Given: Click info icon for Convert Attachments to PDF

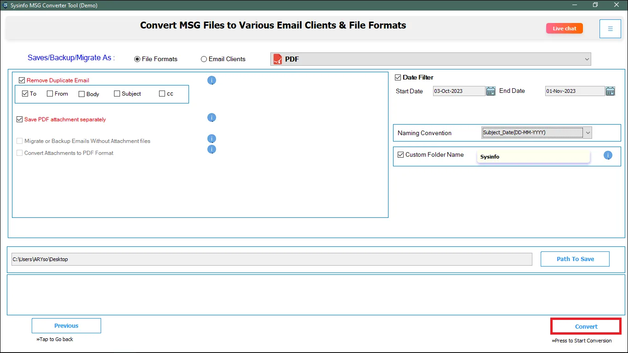Looking at the screenshot, I should pos(211,149).
